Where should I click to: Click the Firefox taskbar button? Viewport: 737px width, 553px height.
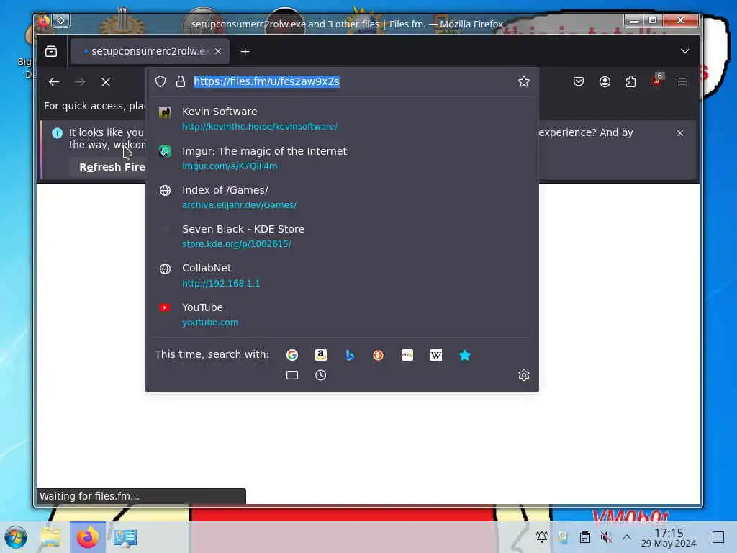(87, 537)
